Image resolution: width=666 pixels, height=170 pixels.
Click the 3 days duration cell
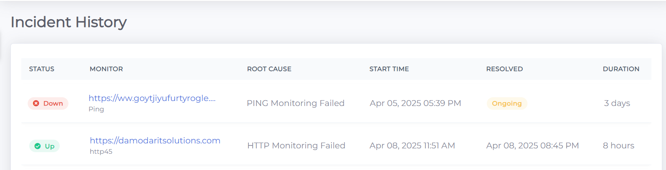[617, 103]
